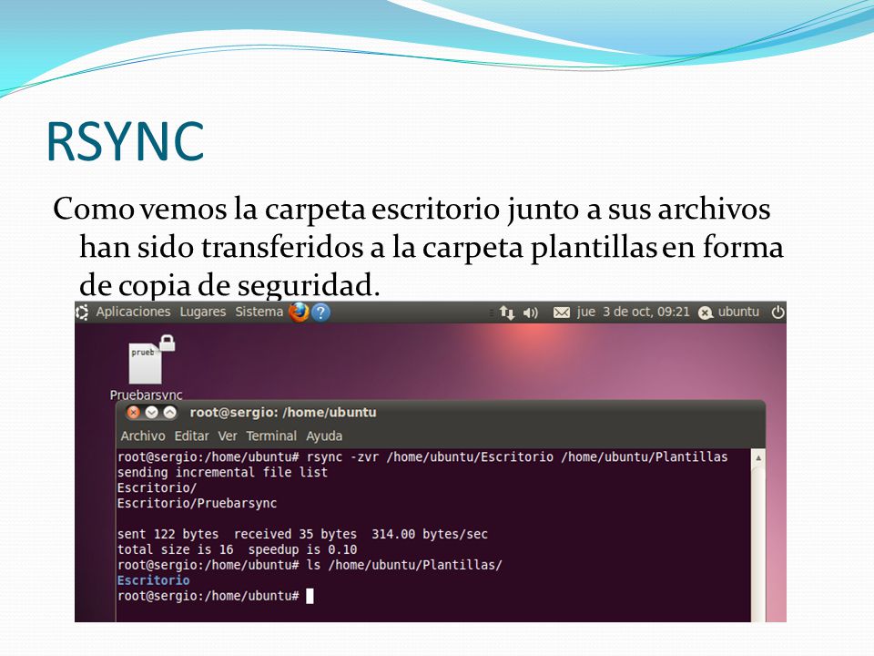The height and width of the screenshot is (656, 874).
Task: Click the 'total size is 16' line
Action: point(237,550)
